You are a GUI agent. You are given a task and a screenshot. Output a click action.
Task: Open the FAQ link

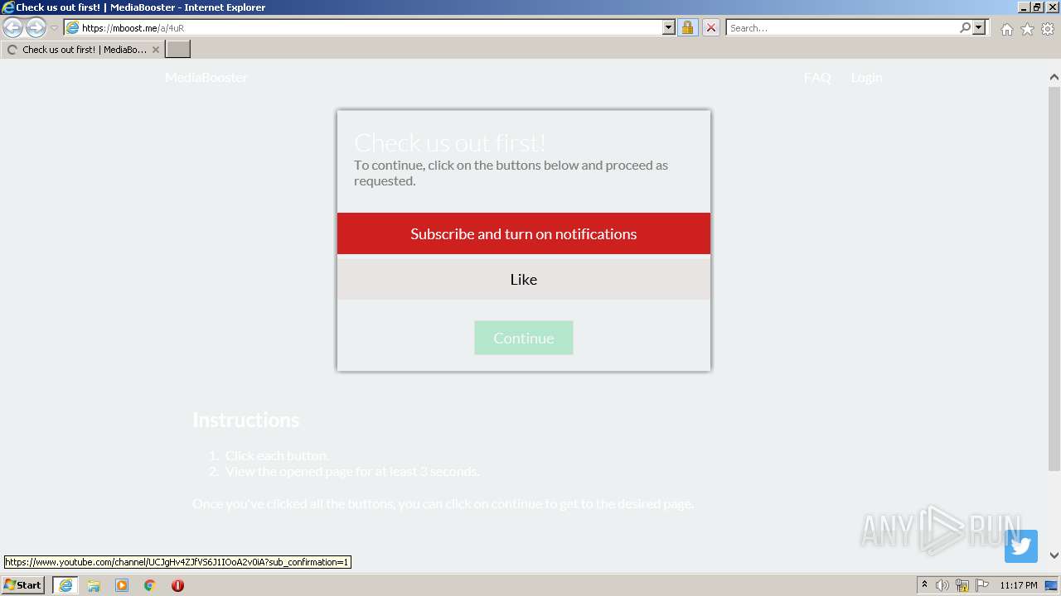[817, 77]
